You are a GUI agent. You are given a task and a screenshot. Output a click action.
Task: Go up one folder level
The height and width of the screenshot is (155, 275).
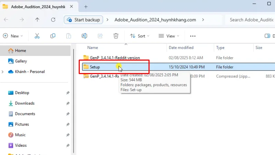point(37,20)
